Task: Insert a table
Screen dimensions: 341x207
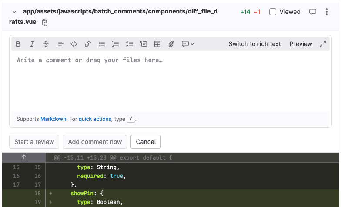Action: (x=157, y=44)
